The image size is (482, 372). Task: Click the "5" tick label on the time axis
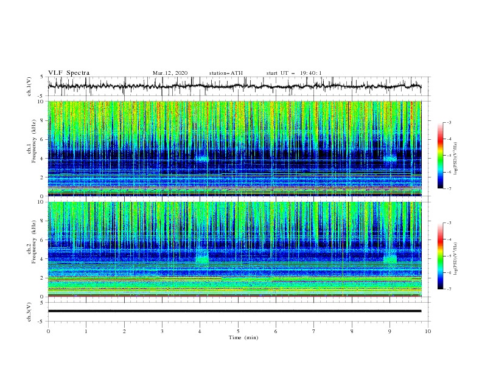tap(238, 331)
